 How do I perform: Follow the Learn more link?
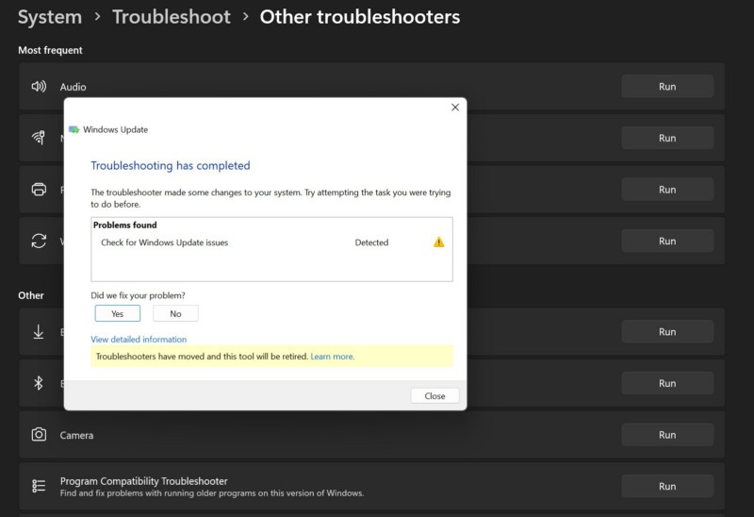332,357
